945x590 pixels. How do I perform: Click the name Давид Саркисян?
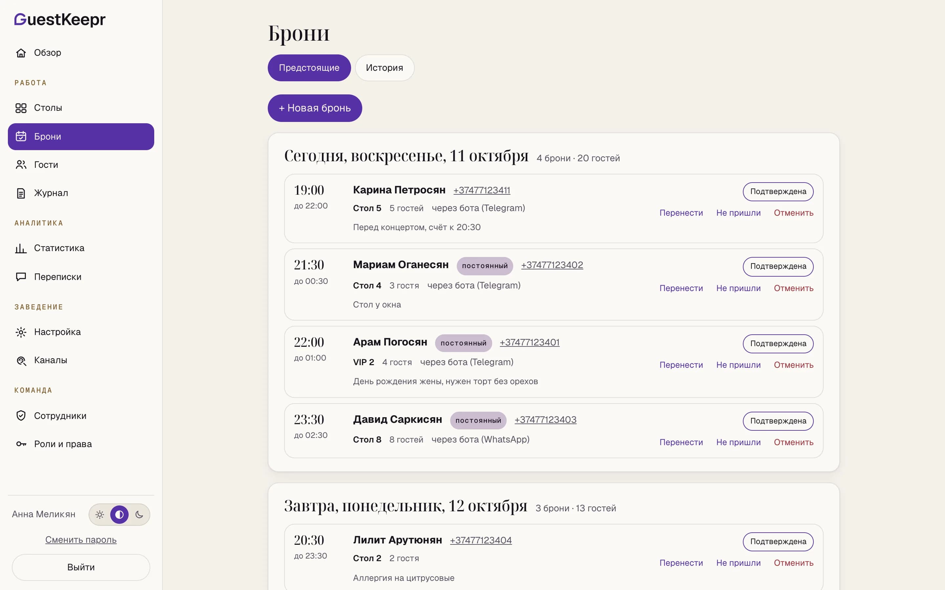(398, 420)
